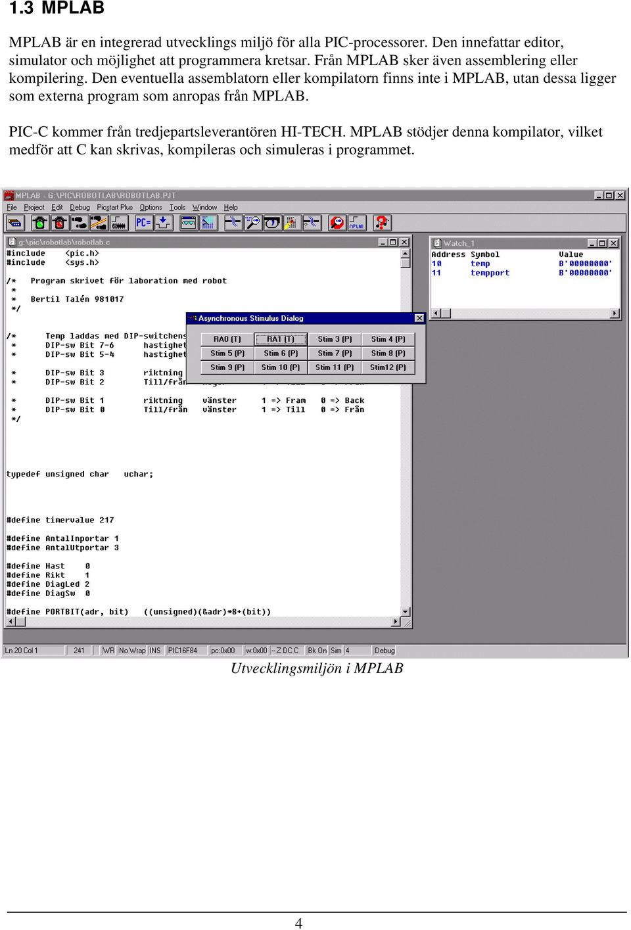Close the Asynchronous Stimulus Dialog
This screenshot has width=631, height=930.
tap(419, 318)
